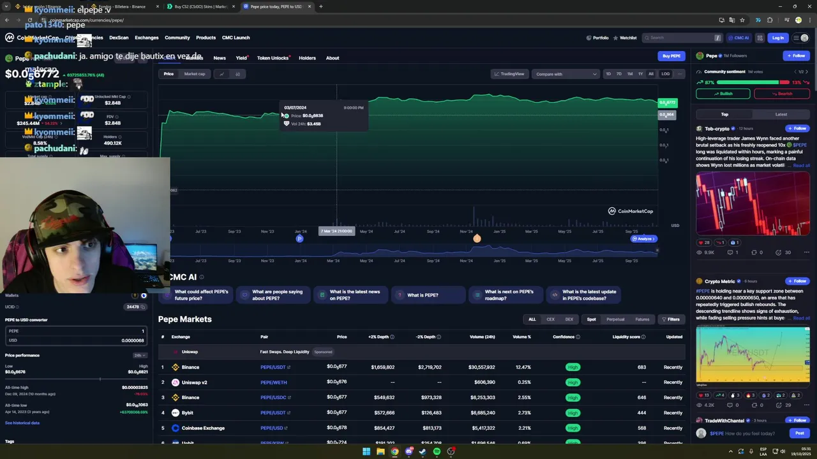This screenshot has height=459, width=817.
Task: Open the About tab
Action: pyautogui.click(x=333, y=58)
